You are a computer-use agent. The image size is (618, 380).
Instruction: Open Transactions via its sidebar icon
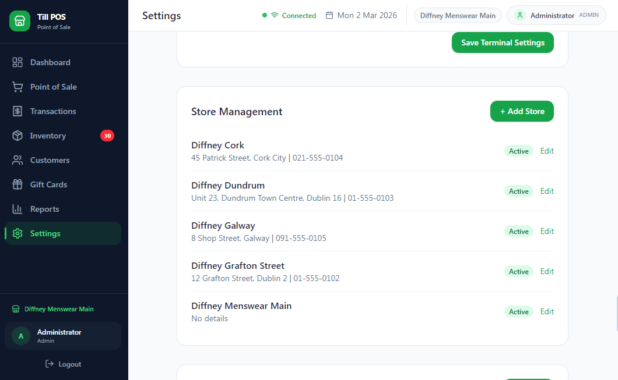point(17,111)
